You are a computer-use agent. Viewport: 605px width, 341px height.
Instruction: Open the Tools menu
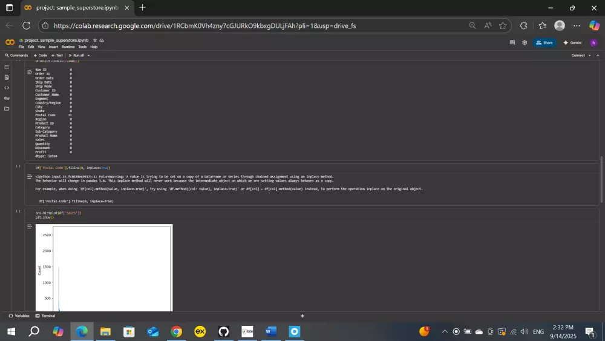coord(82,47)
